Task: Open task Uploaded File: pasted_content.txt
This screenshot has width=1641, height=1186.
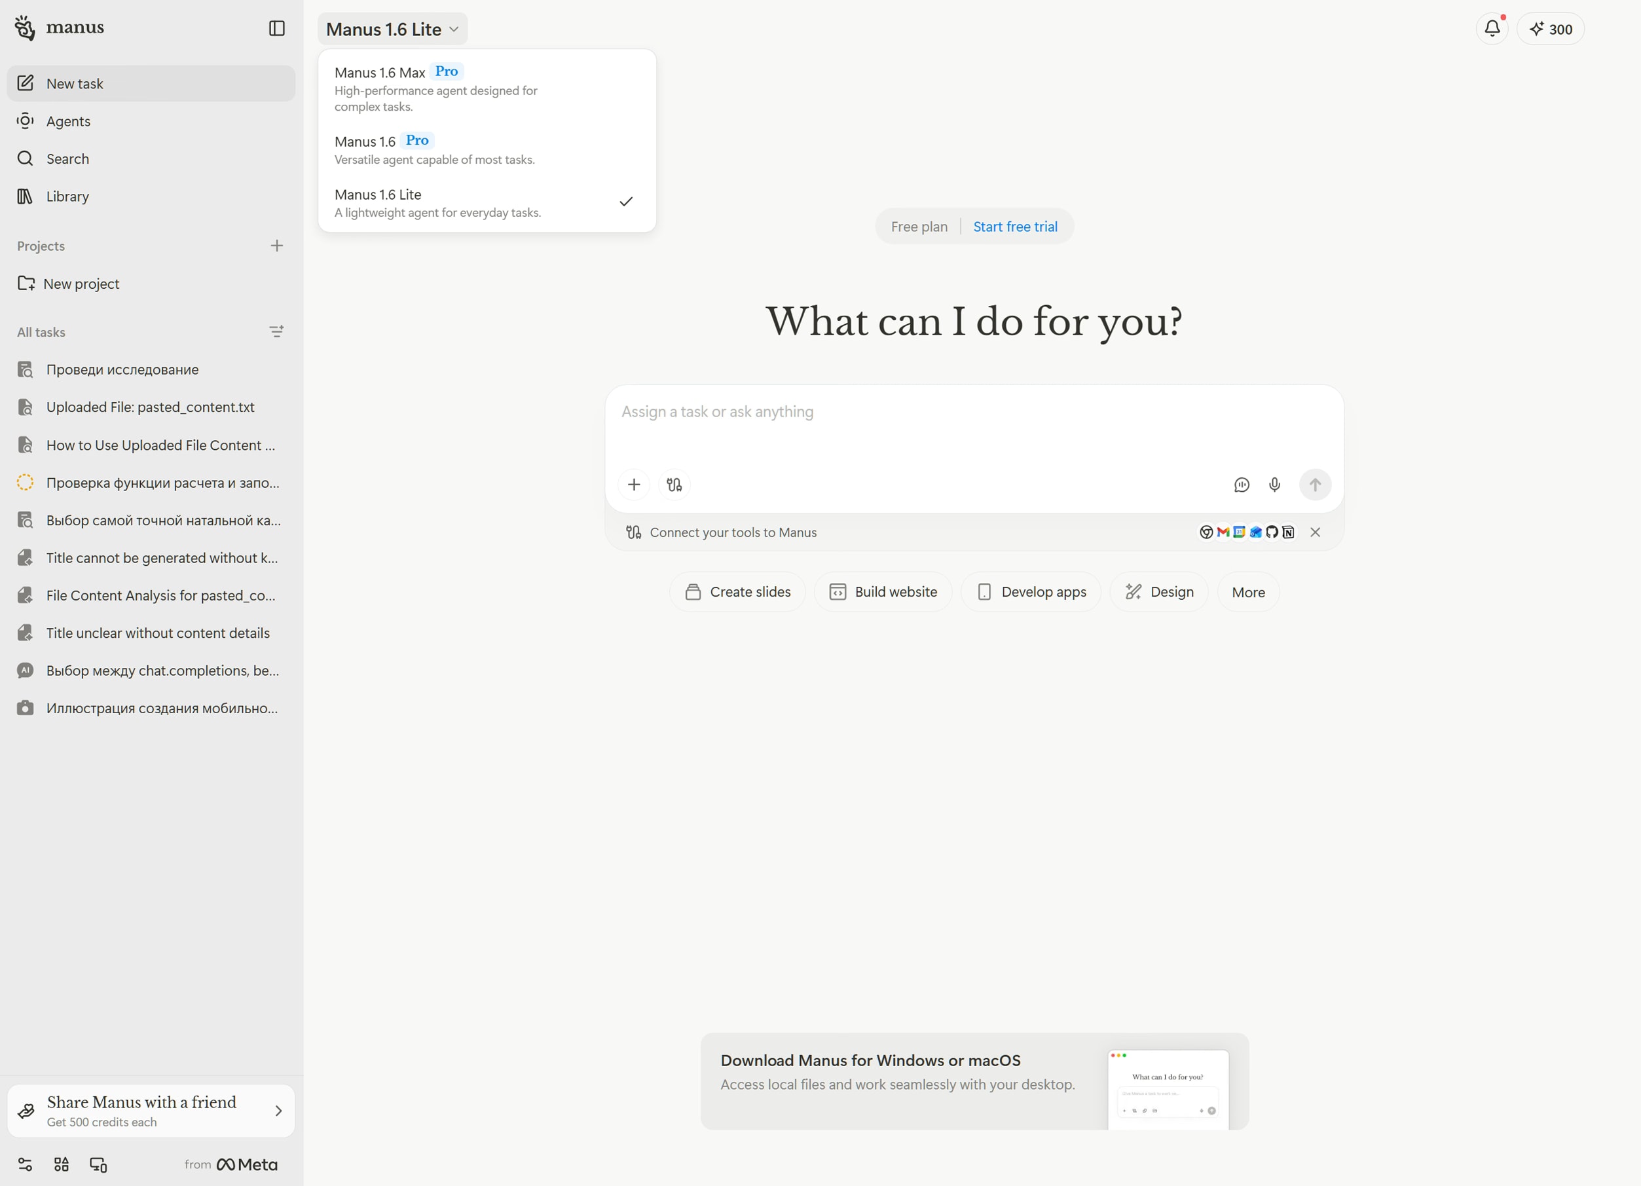Action: (x=151, y=407)
